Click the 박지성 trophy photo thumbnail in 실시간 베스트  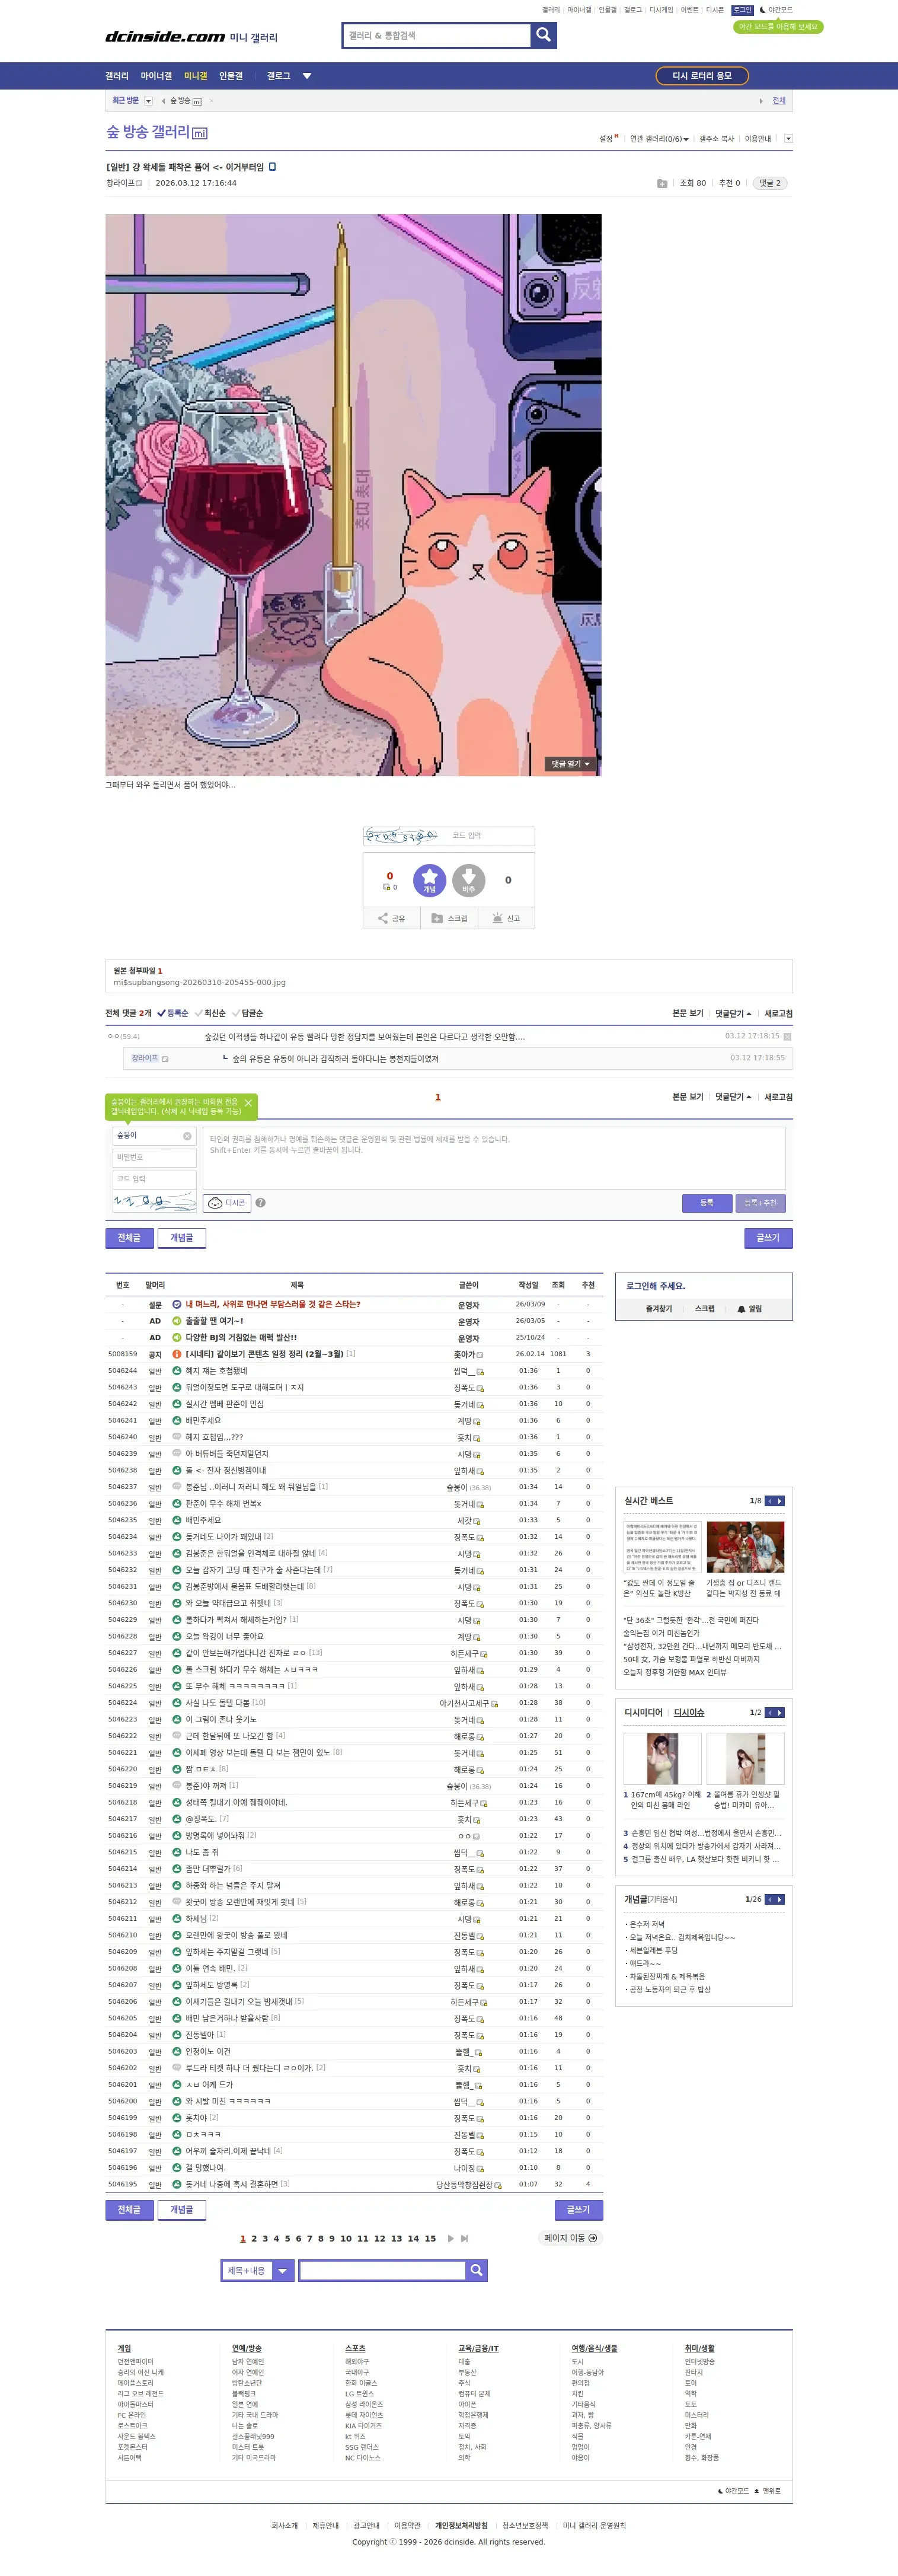pos(745,1547)
